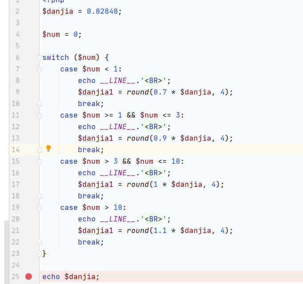
Task: Click the round function call on line 9
Action: point(137,92)
